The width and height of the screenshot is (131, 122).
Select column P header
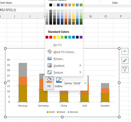coord(121,16)
